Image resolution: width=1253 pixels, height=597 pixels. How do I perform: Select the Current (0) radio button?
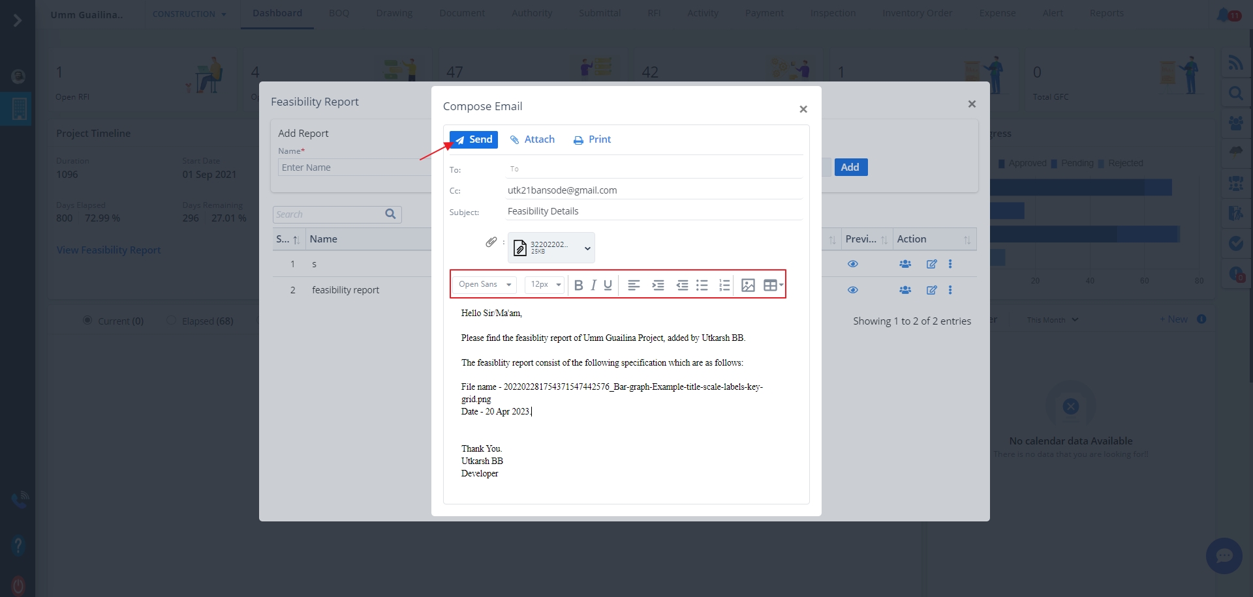point(87,321)
